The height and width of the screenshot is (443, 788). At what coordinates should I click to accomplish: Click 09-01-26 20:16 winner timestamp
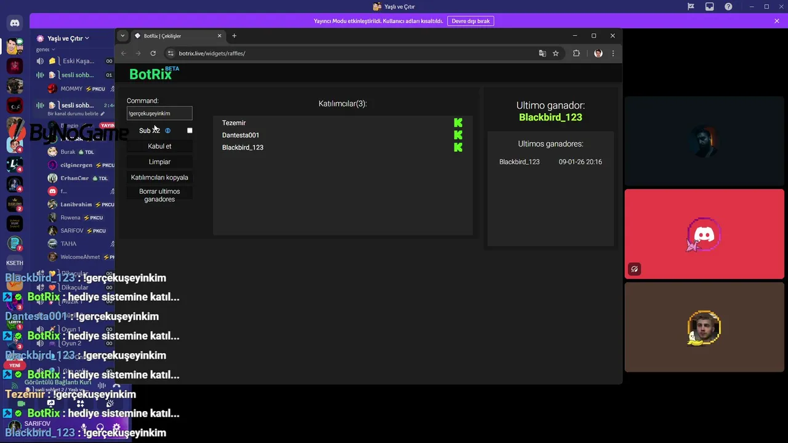(581, 162)
